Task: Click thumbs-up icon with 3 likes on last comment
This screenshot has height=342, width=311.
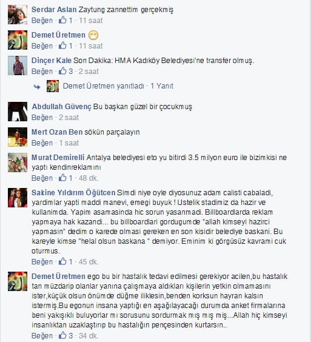Action: [x=62, y=335]
